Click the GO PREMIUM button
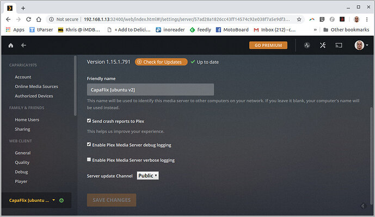Viewport: 375px width, 217px height. pyautogui.click(x=268, y=46)
